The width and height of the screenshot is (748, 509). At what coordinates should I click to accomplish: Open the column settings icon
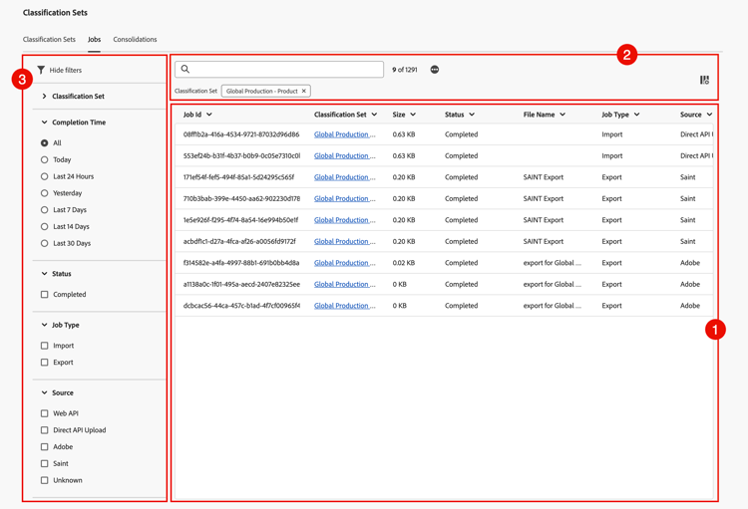tap(704, 80)
